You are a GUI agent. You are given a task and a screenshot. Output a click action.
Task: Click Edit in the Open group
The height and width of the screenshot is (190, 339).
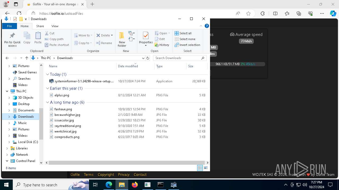(160, 39)
